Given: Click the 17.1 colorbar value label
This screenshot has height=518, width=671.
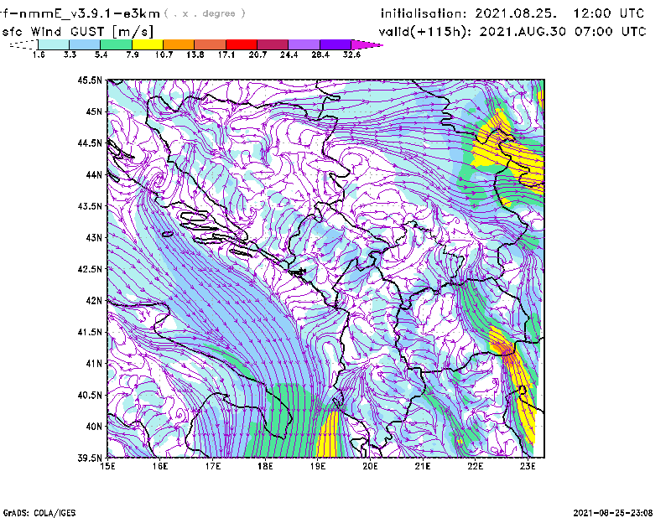Looking at the screenshot, I should point(226,54).
